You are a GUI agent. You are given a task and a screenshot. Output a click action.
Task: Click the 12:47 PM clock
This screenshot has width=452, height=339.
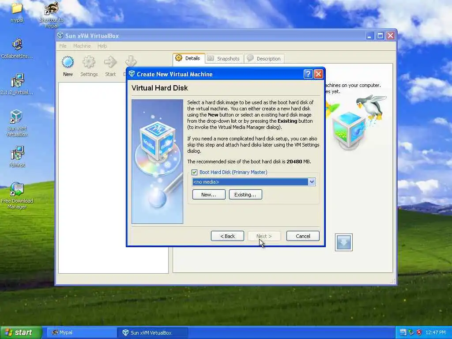[x=436, y=332]
